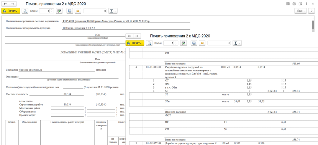The image size is (318, 145).
Task: Save document via floppy icon in the back window
Action: click(70, 11)
